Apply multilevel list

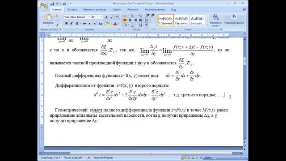140,15
